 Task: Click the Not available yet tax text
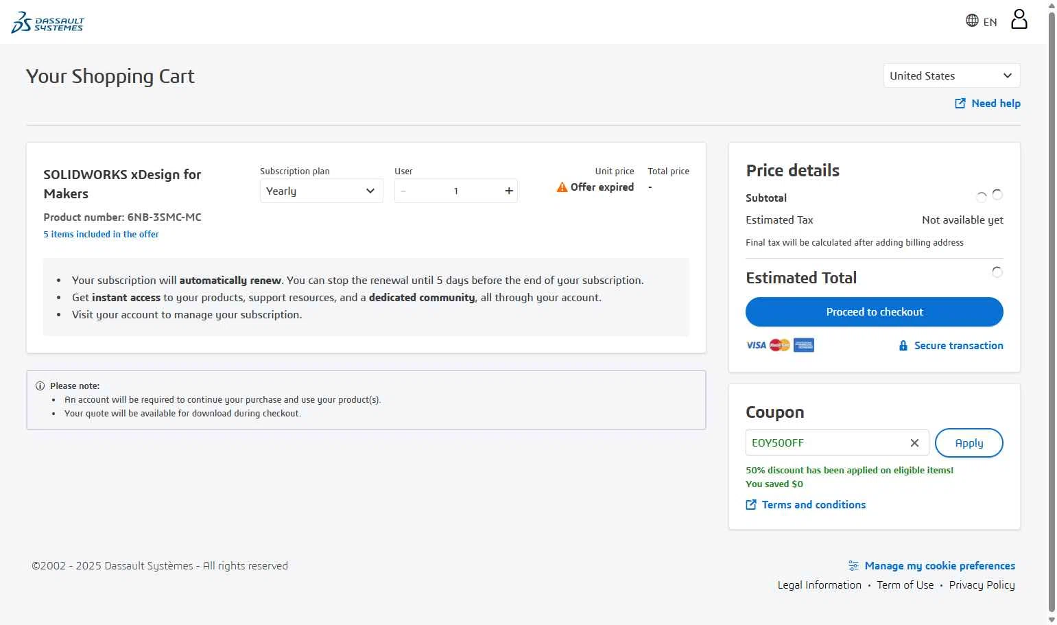(x=962, y=220)
